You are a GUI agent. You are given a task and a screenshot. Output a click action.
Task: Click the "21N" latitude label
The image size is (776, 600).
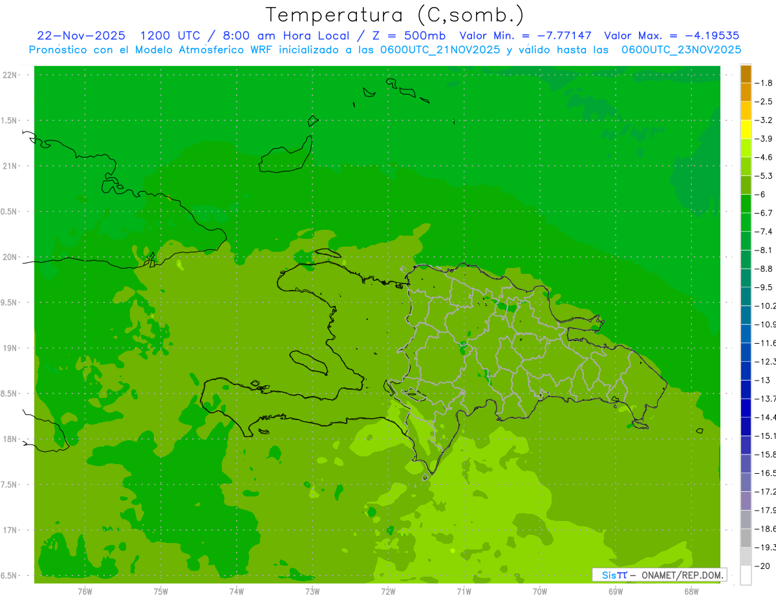point(11,166)
